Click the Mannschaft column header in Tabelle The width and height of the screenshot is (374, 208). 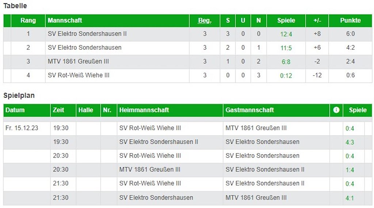click(x=65, y=20)
